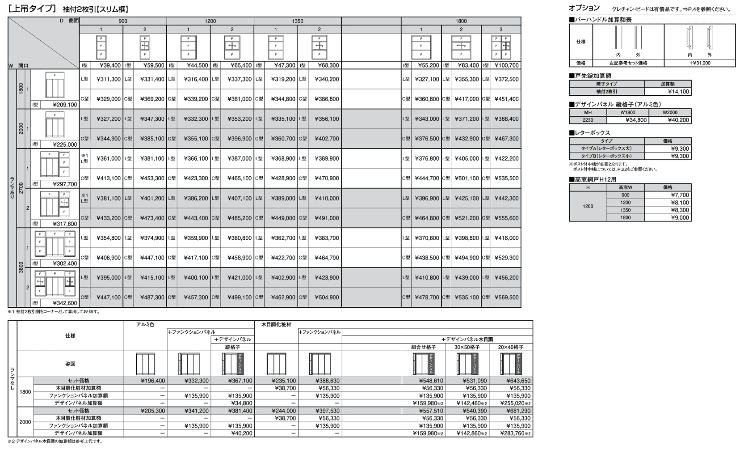
Task: Click the ※2 footnote at the page bottom
Action: click(55, 442)
